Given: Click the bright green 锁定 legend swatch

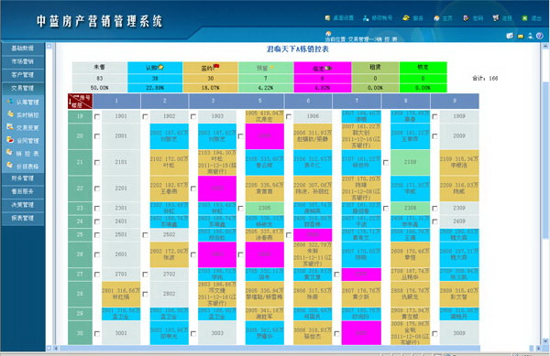Looking at the screenshot, I should 423,67.
